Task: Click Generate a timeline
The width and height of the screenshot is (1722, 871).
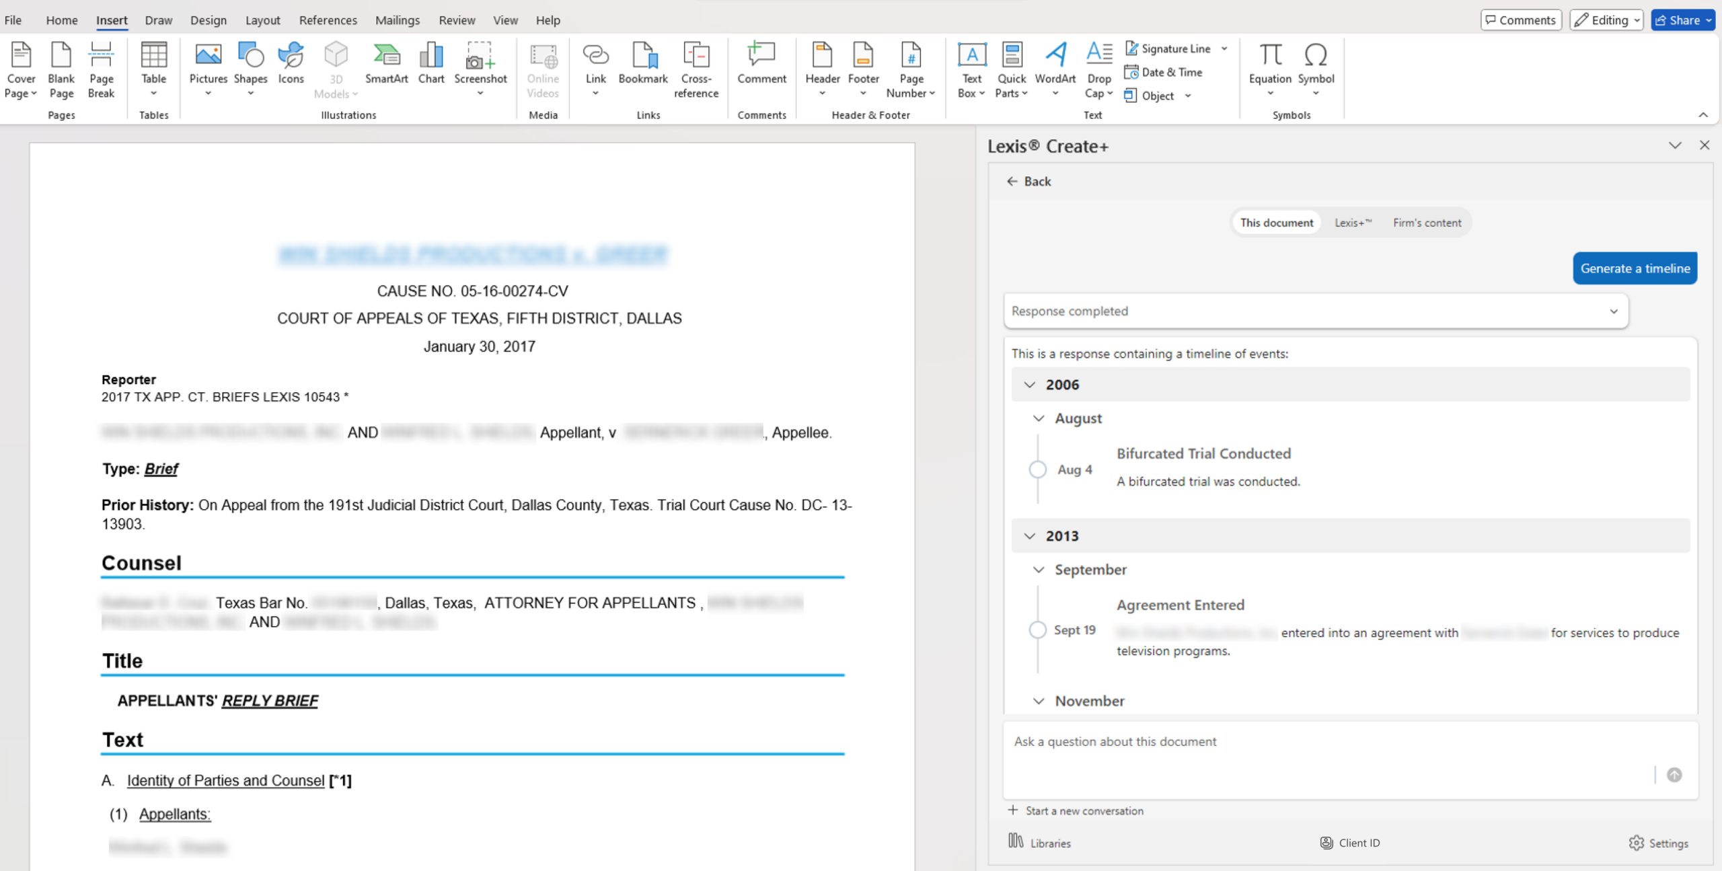Action: pyautogui.click(x=1636, y=268)
